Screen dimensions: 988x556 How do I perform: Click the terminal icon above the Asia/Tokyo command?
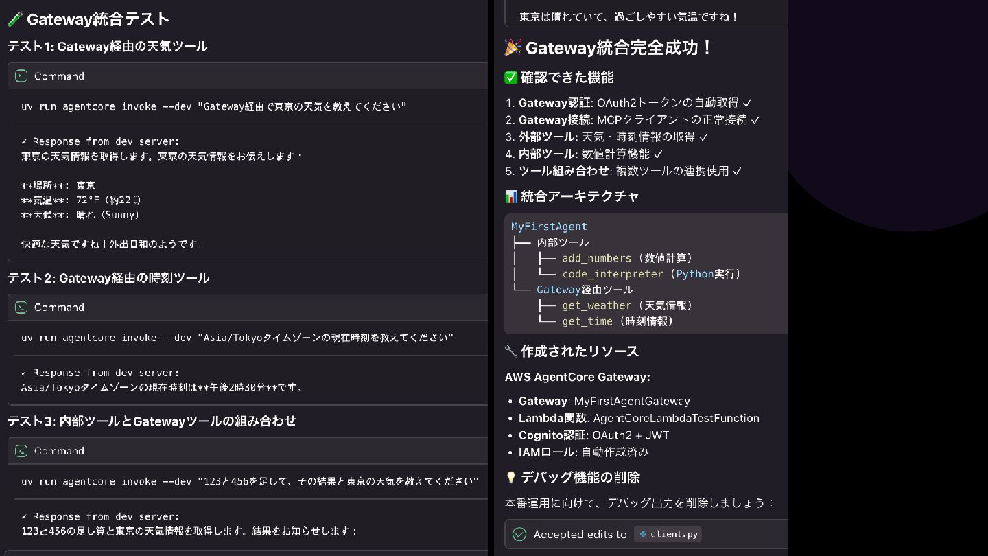(x=21, y=308)
